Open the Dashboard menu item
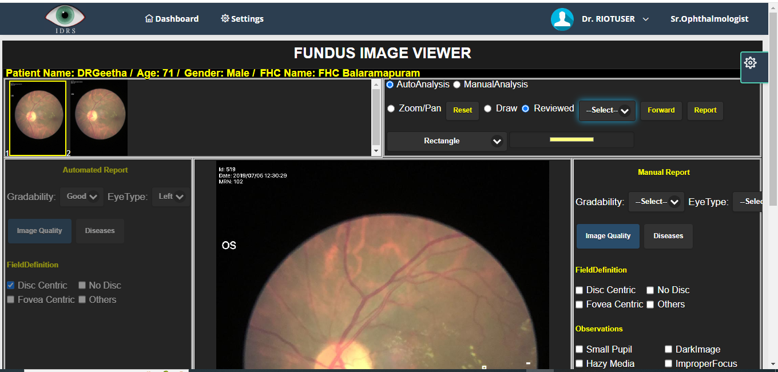Image resolution: width=778 pixels, height=372 pixels. [172, 19]
